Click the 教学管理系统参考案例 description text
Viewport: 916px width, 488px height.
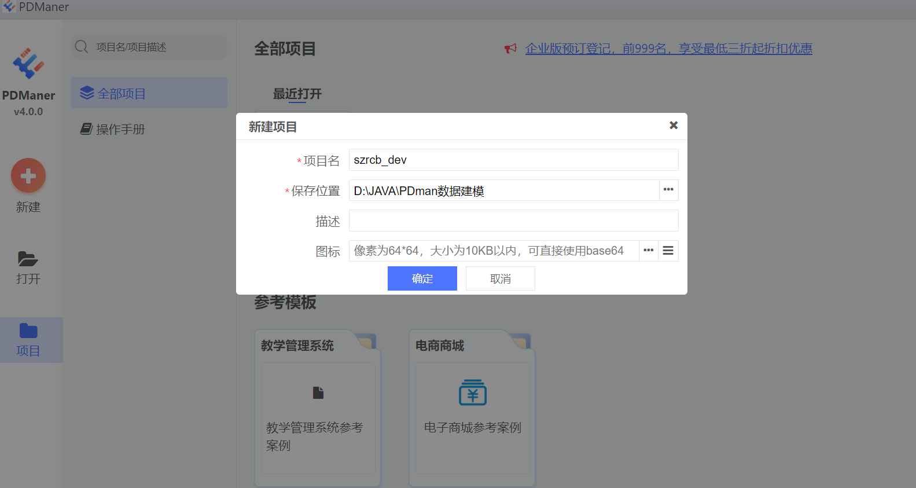[x=315, y=436]
